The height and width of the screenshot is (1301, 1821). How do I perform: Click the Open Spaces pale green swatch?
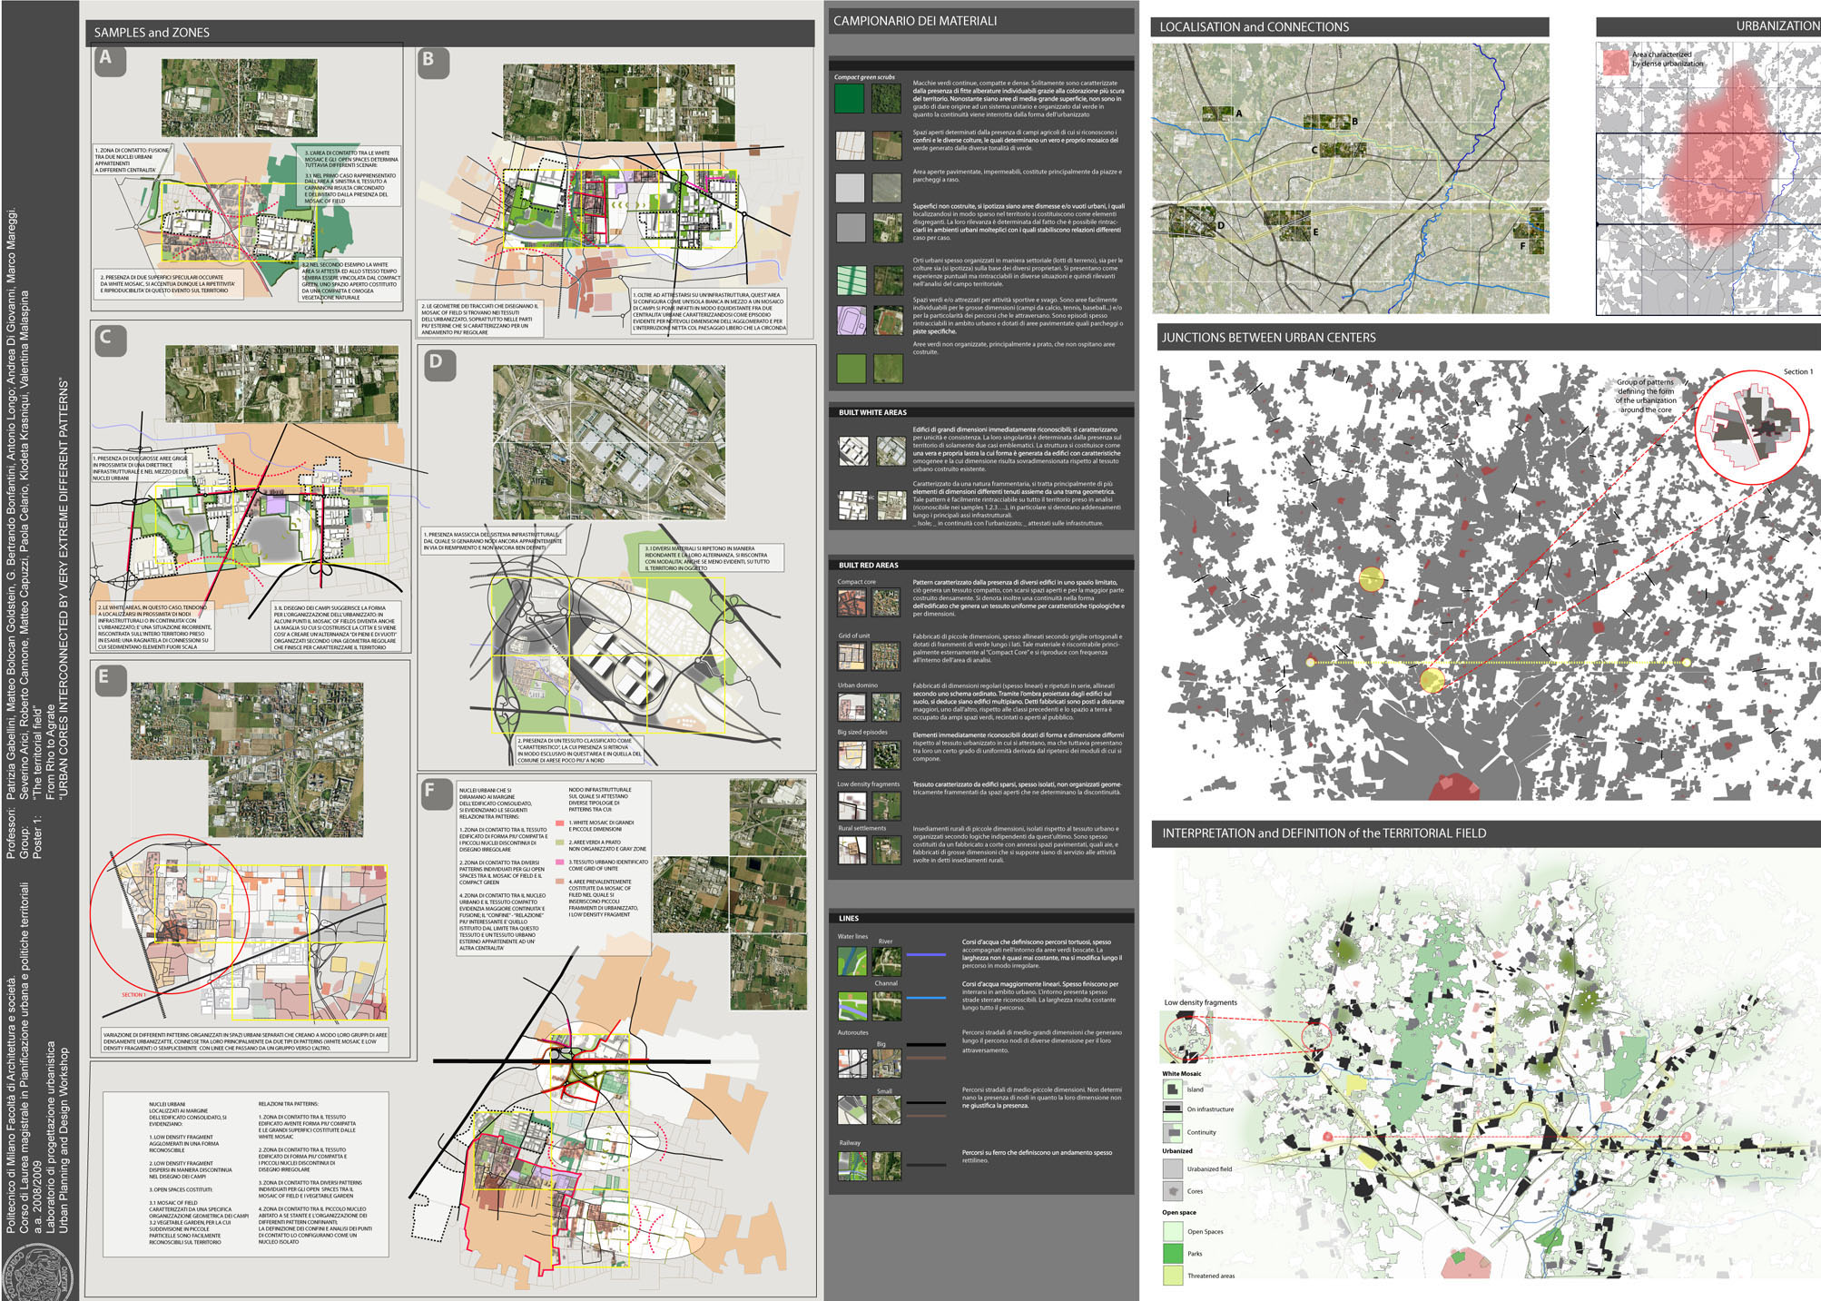tap(1172, 1231)
